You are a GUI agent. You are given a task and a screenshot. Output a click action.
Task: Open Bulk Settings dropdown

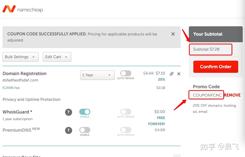click(21, 57)
